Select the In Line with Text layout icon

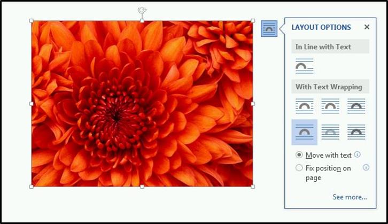pos(305,66)
